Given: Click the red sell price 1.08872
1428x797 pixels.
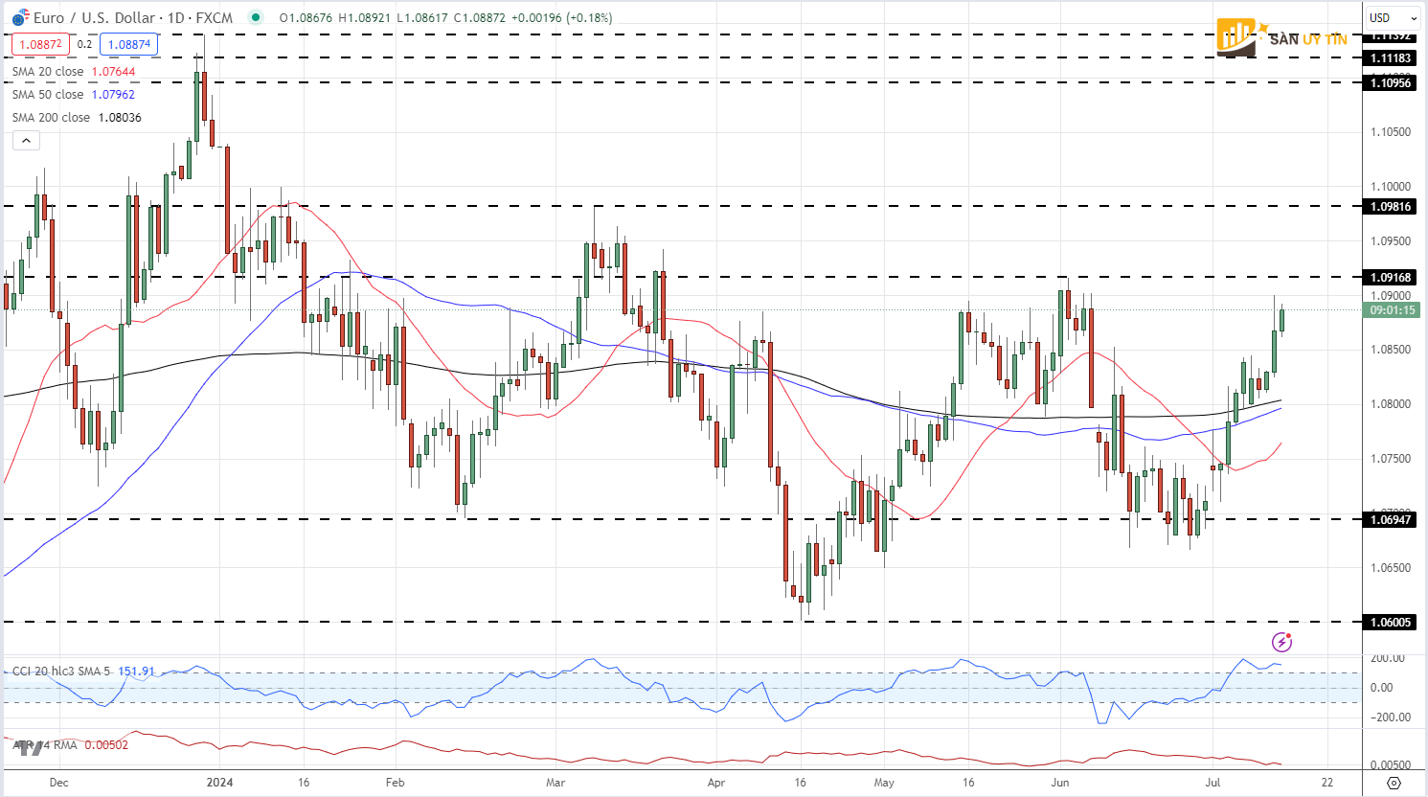Looking at the screenshot, I should click(40, 44).
